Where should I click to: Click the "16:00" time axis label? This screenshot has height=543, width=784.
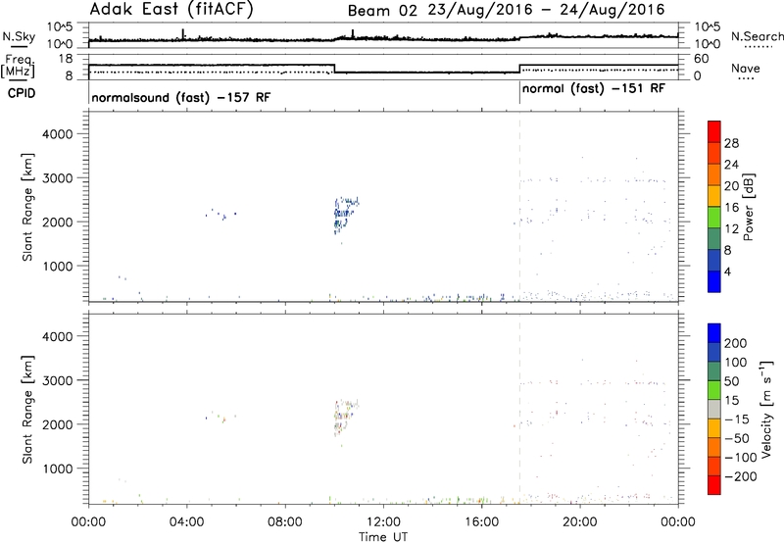coord(481,522)
